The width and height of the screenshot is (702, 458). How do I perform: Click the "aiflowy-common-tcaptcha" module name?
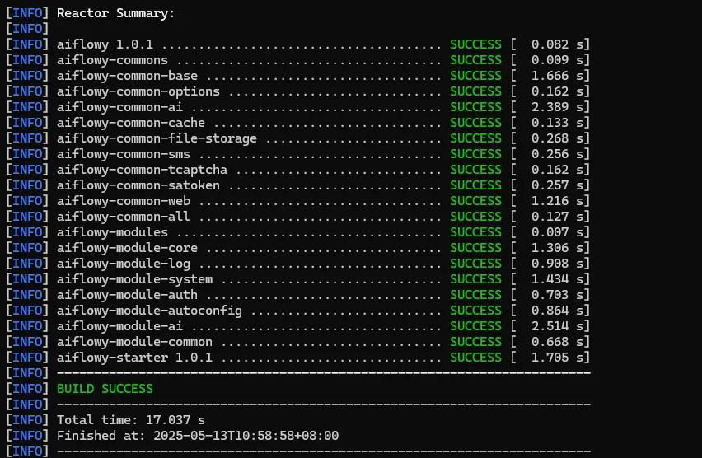click(x=142, y=170)
